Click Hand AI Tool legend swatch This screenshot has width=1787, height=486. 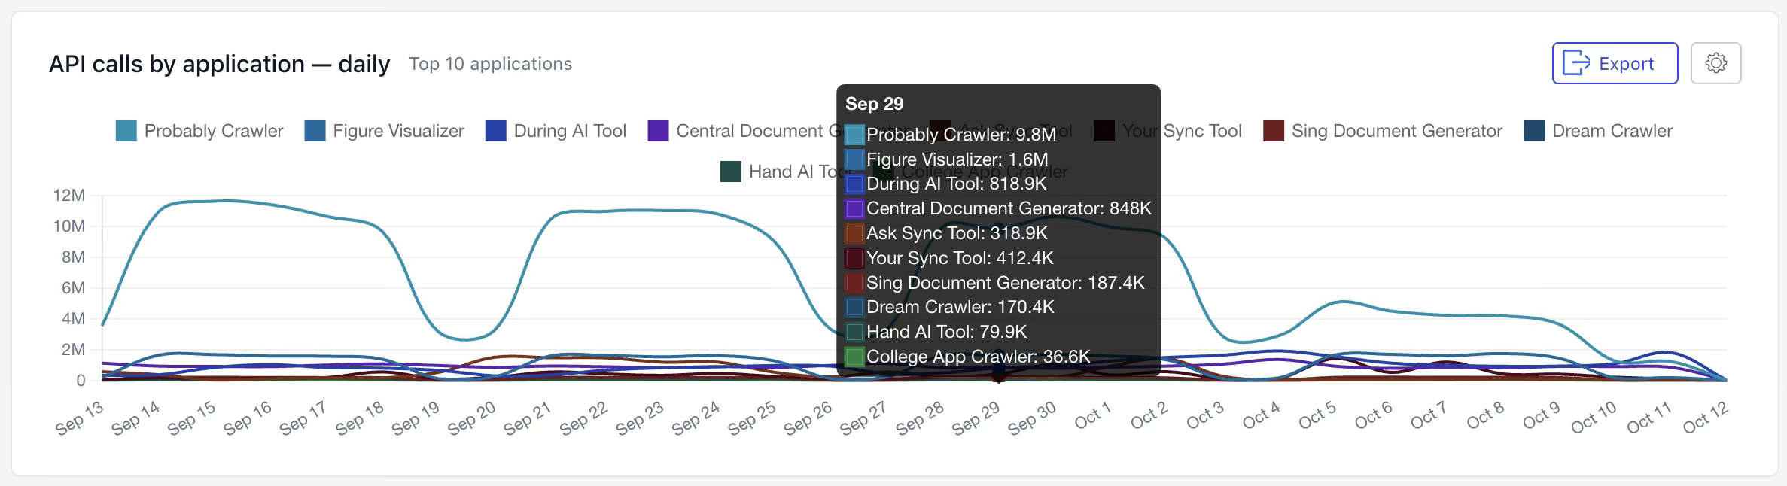tap(731, 172)
